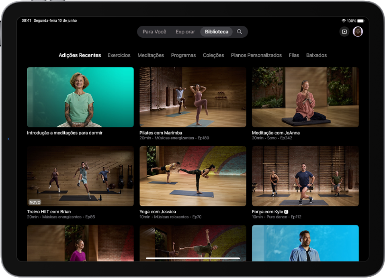The image size is (385, 278).
Task: Open the user profile avatar
Action: 358,32
